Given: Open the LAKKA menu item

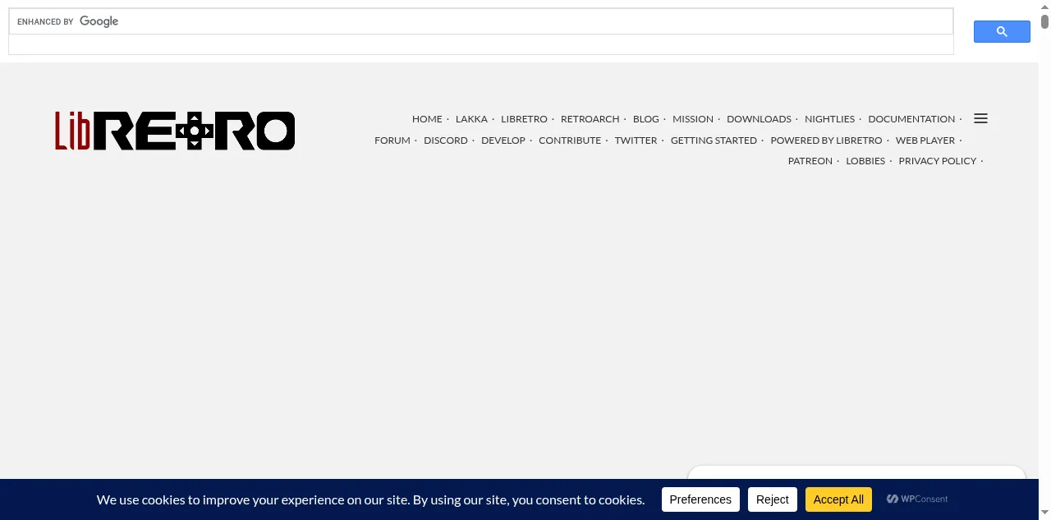Looking at the screenshot, I should [x=471, y=119].
